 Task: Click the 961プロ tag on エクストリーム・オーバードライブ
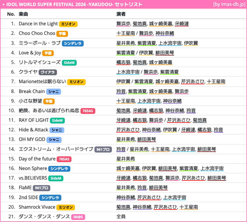tap(103, 149)
